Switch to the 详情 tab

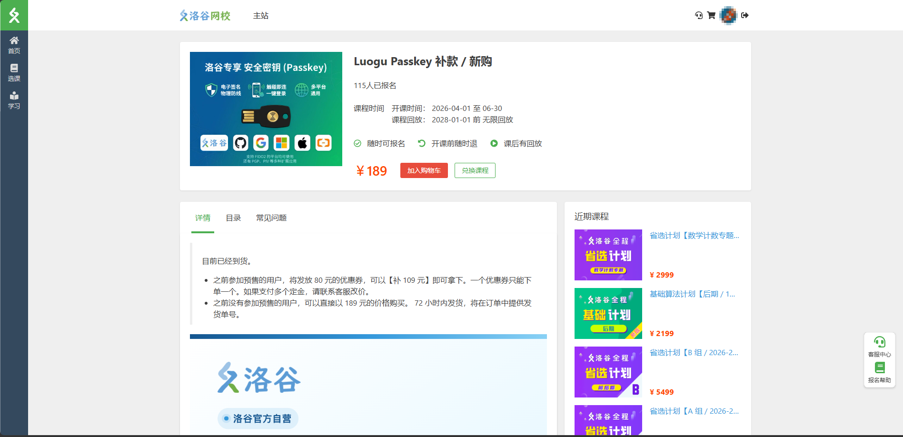203,218
